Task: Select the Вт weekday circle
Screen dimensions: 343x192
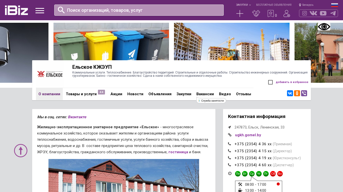Action: click(x=245, y=174)
